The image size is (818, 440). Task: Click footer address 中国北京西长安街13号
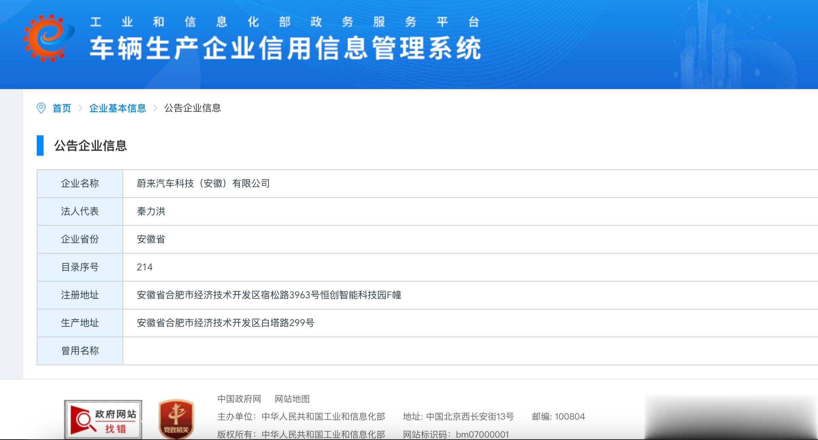(458, 417)
